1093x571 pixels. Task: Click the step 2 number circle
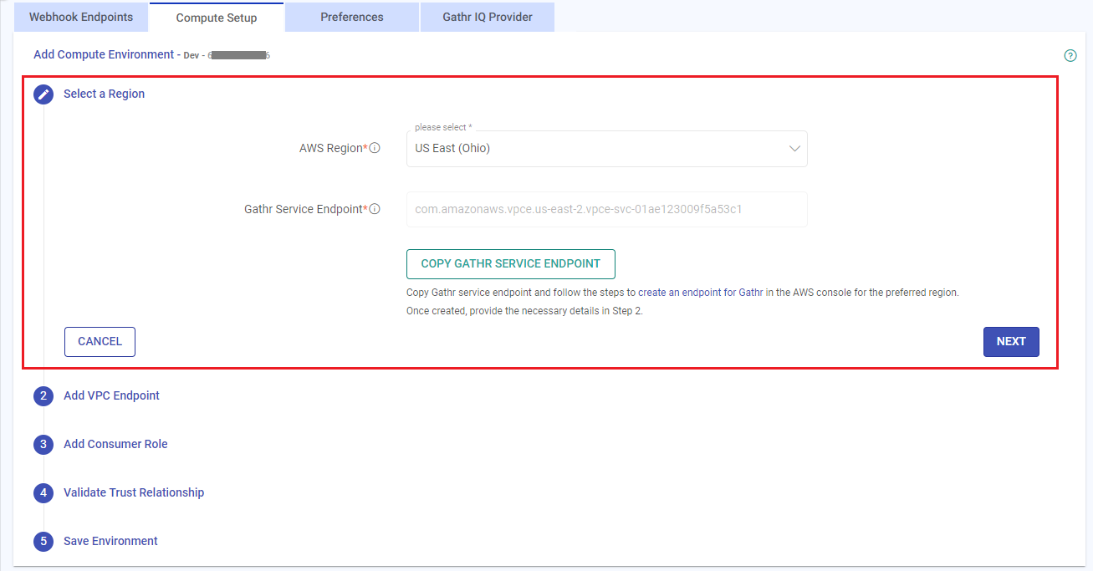[43, 396]
